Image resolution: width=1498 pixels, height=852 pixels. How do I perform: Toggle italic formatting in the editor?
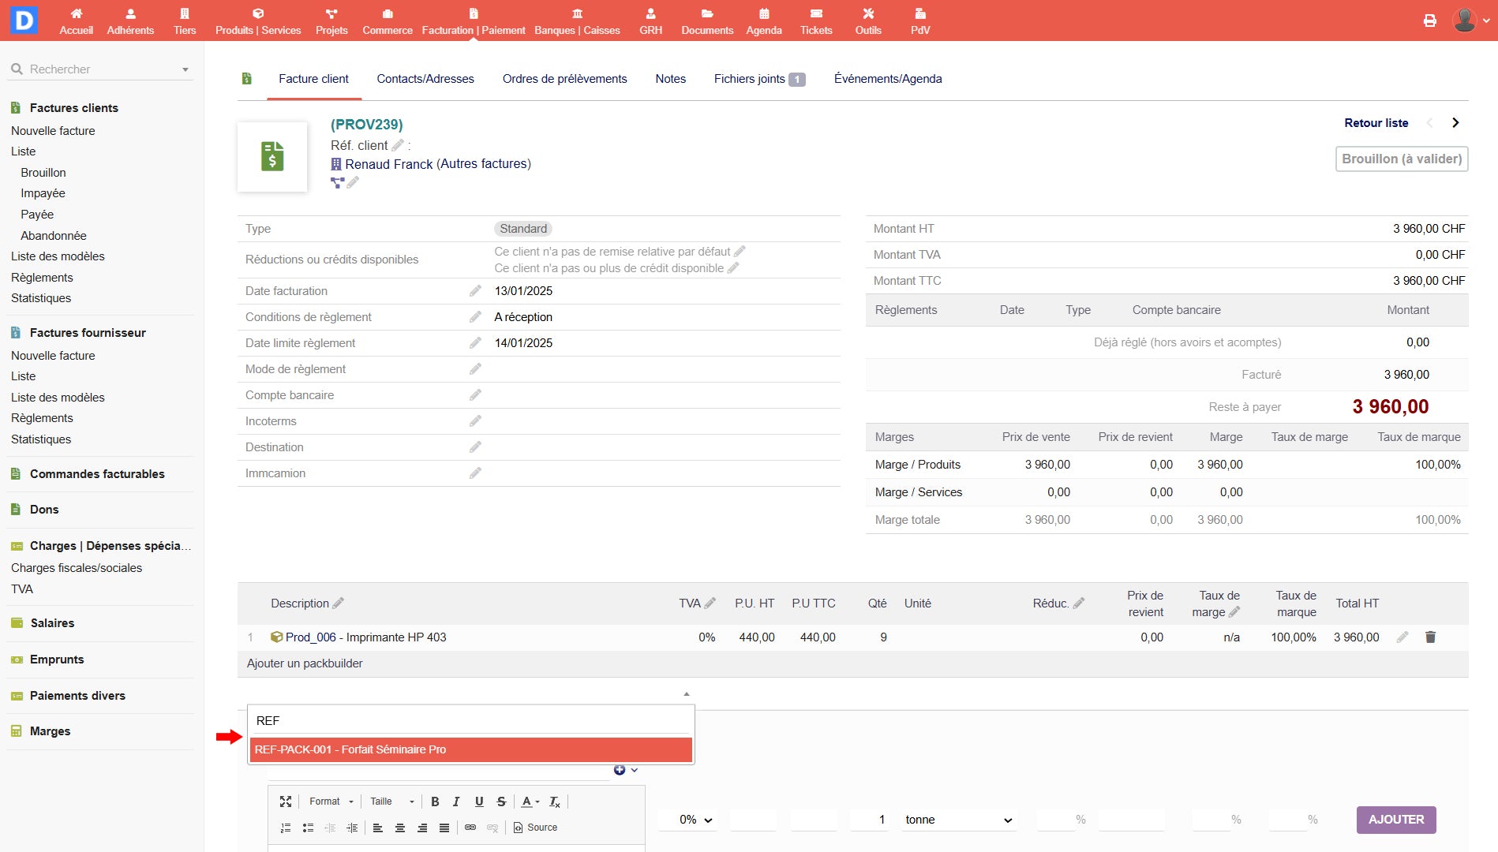click(x=456, y=802)
